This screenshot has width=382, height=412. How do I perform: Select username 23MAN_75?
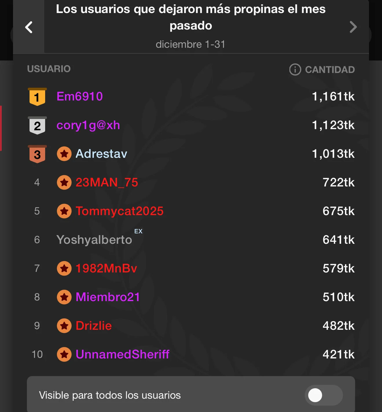[107, 182]
